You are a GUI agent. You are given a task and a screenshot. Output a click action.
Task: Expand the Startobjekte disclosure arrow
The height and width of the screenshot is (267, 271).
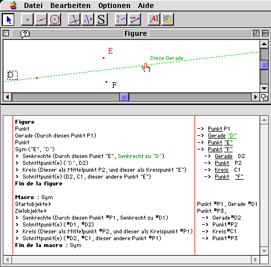[50, 204]
